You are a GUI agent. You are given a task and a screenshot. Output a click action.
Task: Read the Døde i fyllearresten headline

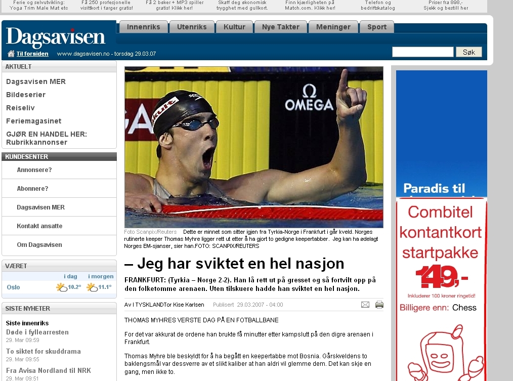[x=37, y=332]
